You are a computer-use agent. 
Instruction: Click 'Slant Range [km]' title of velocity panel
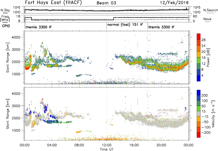8,114
